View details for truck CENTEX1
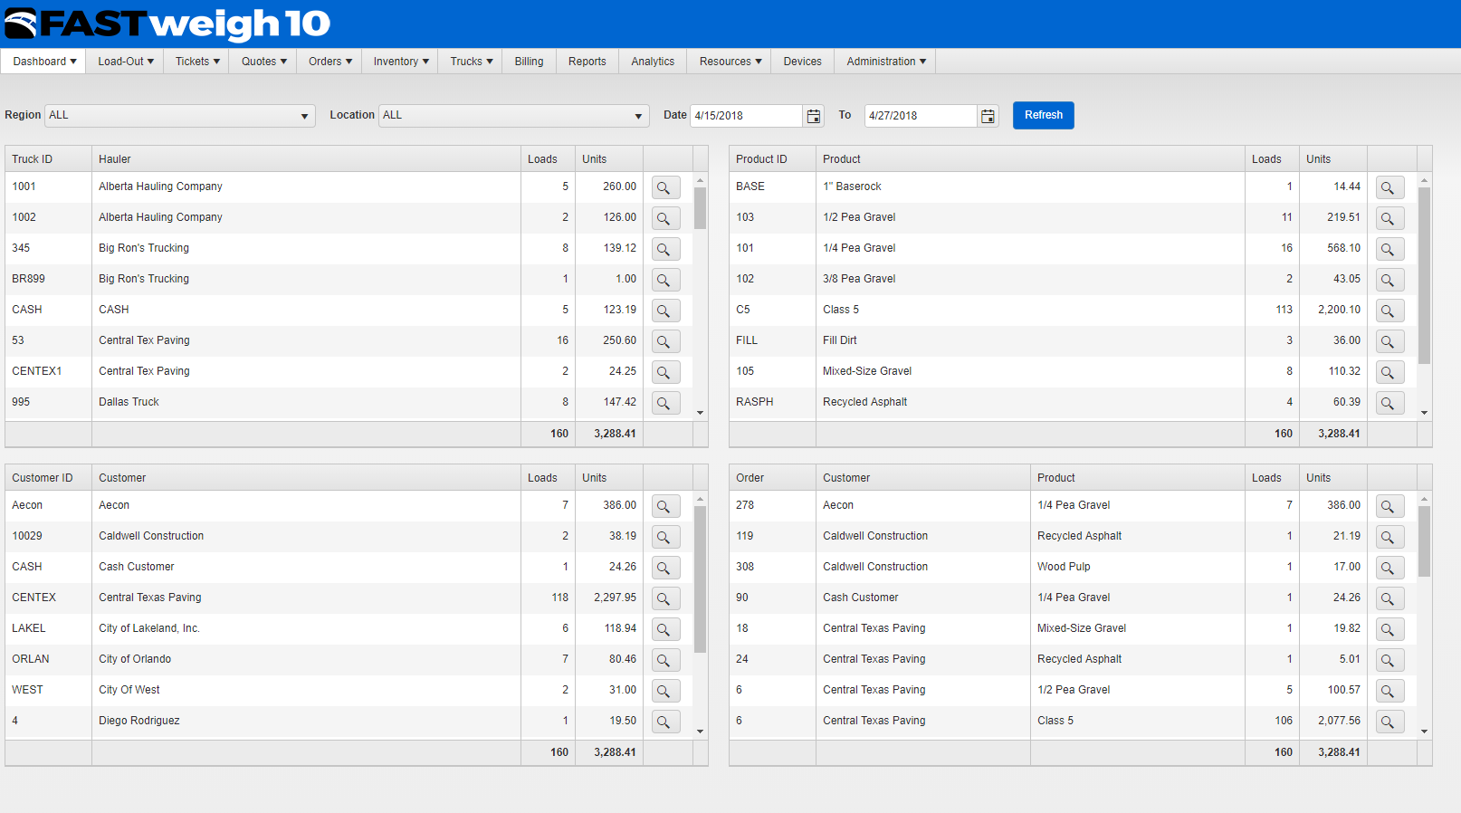Viewport: 1461px width, 813px height. click(x=665, y=372)
